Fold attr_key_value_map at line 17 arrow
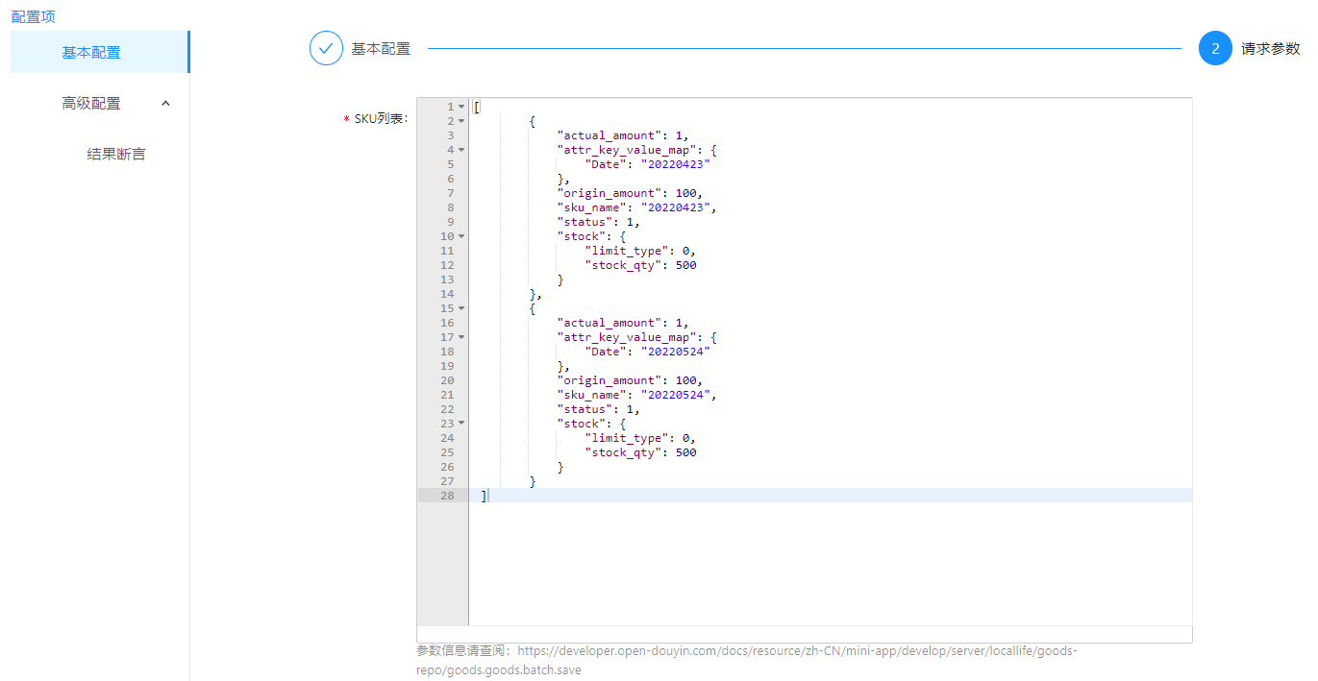 tap(461, 337)
